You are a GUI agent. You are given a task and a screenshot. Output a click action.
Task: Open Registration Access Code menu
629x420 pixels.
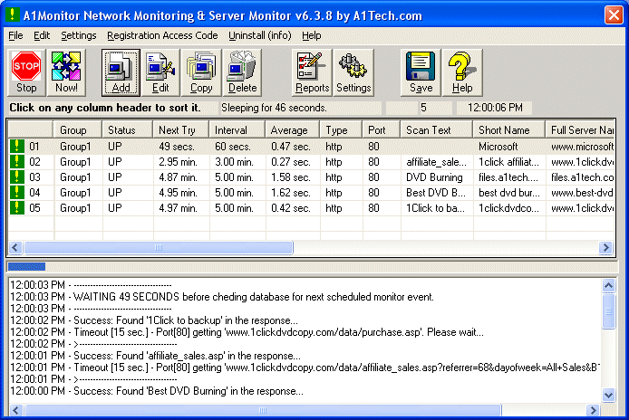(162, 35)
